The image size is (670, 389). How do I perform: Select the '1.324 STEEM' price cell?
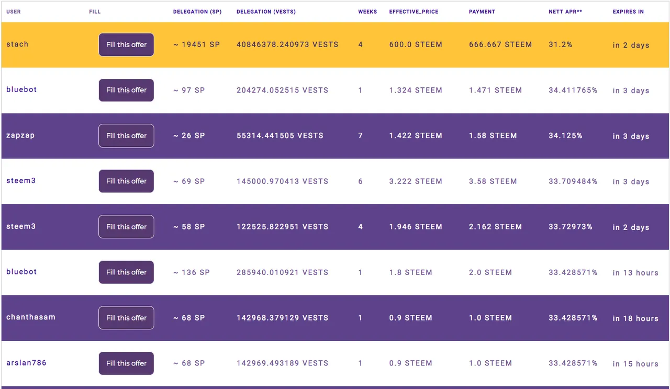click(x=416, y=90)
